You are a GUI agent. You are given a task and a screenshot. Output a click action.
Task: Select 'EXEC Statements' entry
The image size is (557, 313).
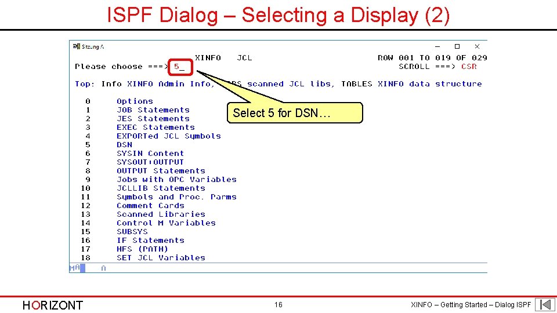point(155,128)
